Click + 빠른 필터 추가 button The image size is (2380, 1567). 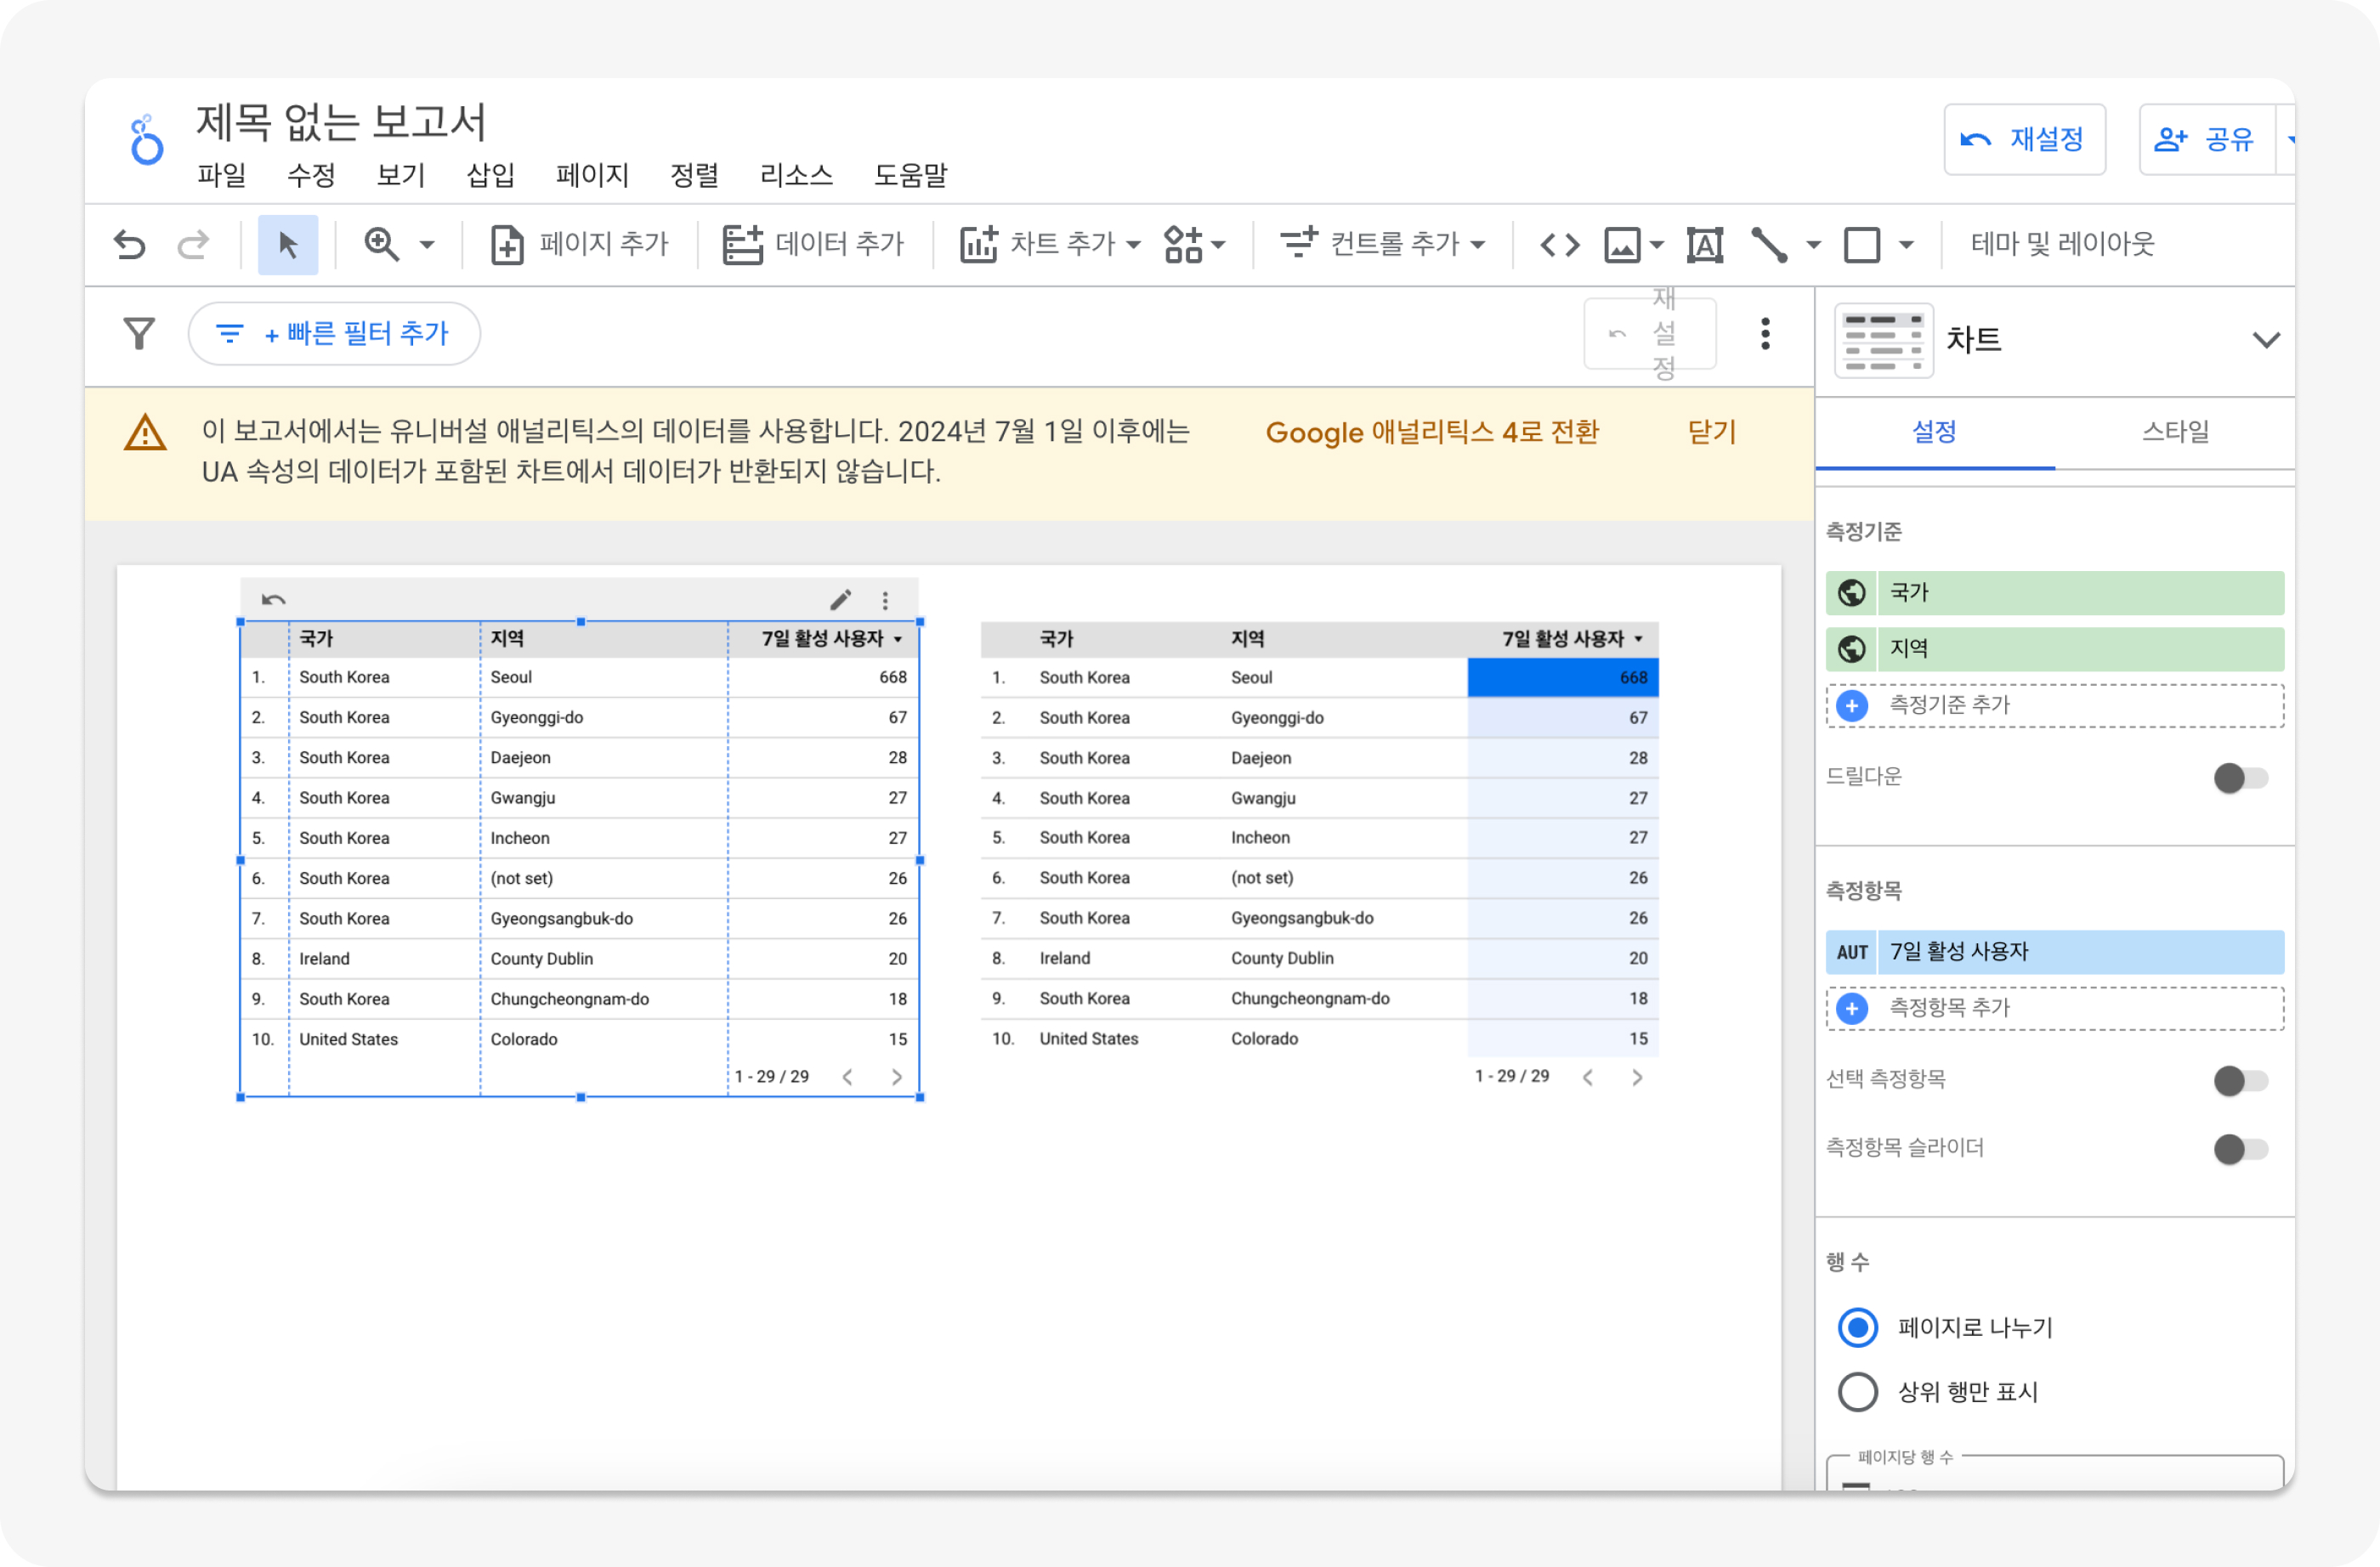[334, 333]
